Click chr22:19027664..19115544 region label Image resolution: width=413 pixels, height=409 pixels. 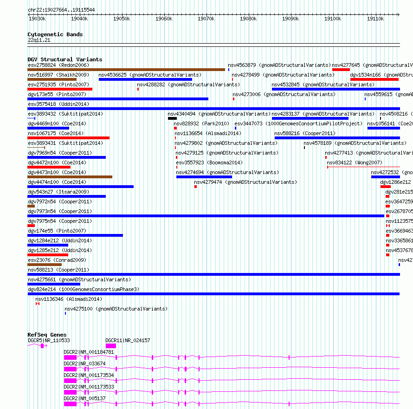(61, 10)
